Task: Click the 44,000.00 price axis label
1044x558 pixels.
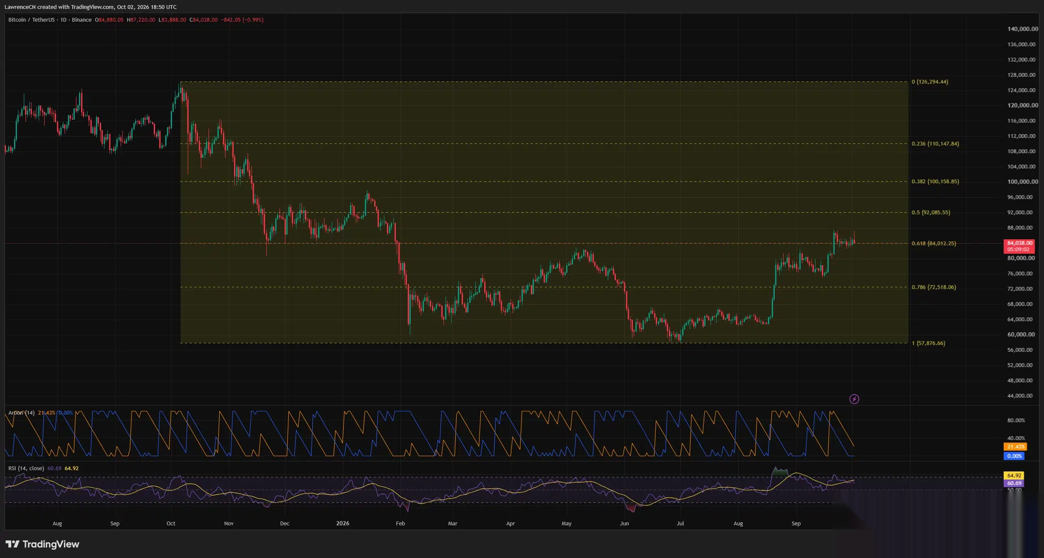Action: [x=1020, y=395]
